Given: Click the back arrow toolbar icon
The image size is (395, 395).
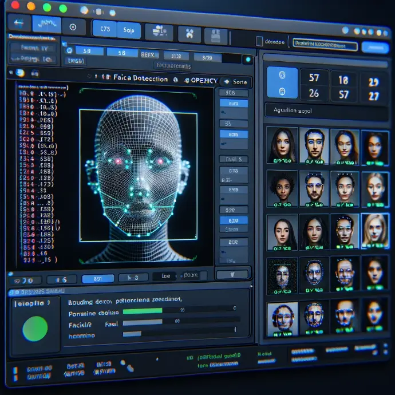Looking at the screenshot, I should (19, 23).
